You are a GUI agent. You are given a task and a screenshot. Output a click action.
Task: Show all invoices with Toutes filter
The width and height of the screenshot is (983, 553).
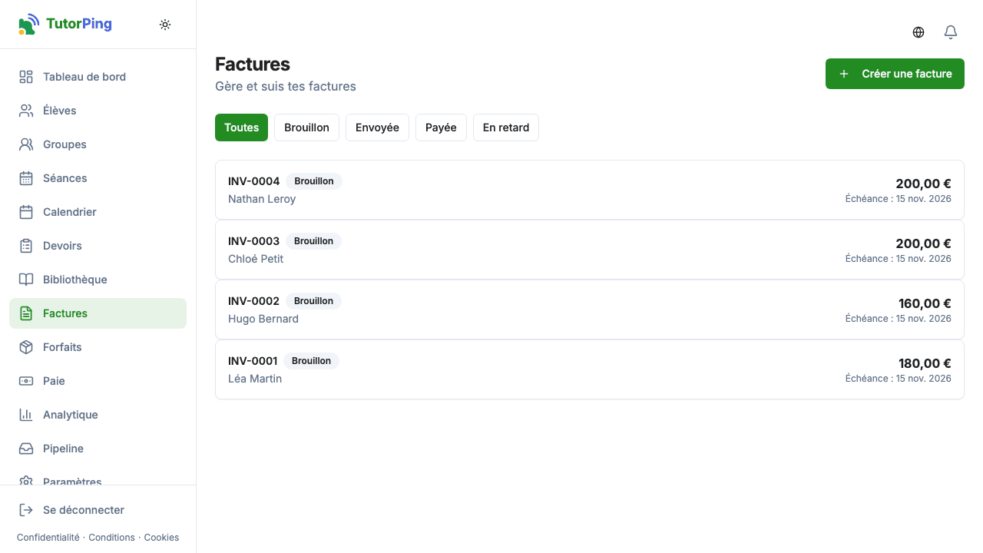(241, 127)
